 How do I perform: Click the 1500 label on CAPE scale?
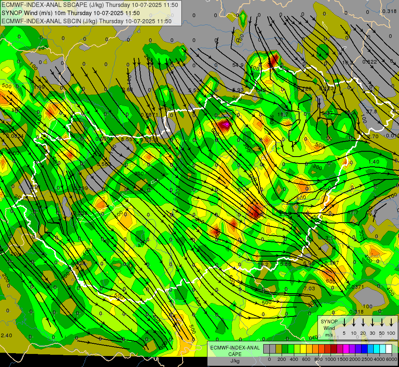tap(342, 359)
